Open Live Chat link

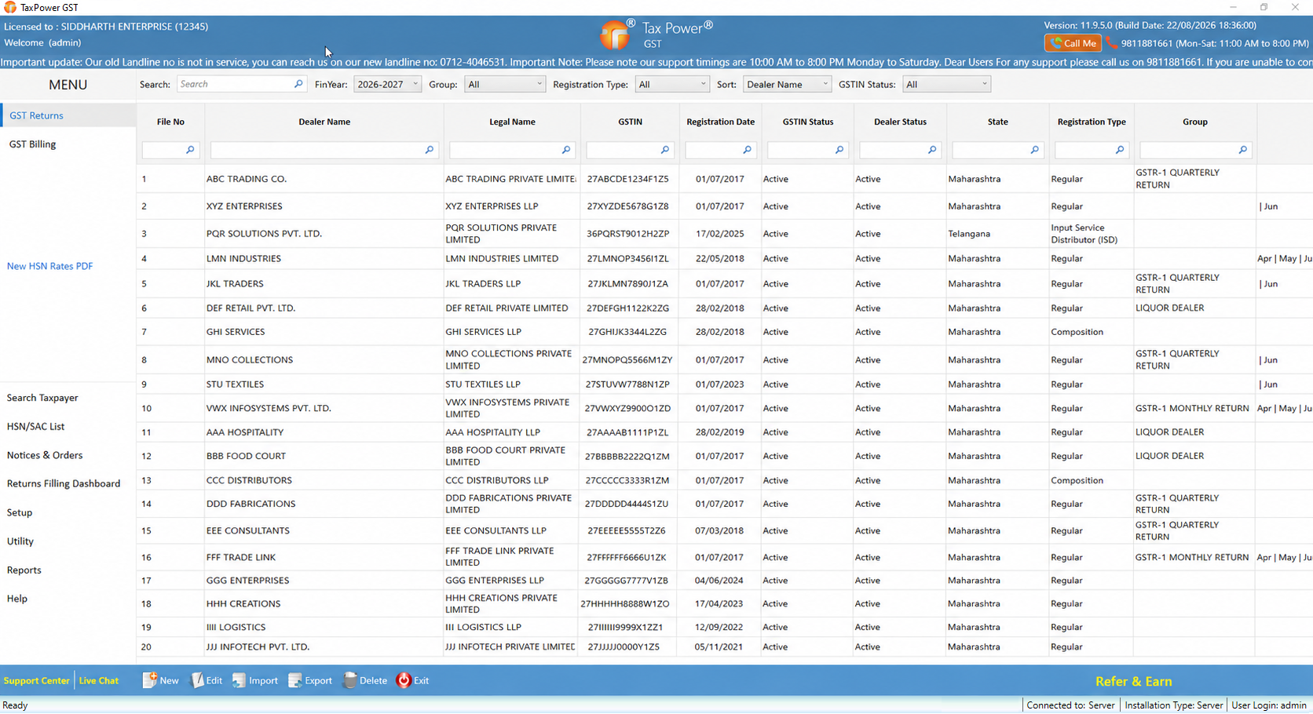(x=99, y=680)
